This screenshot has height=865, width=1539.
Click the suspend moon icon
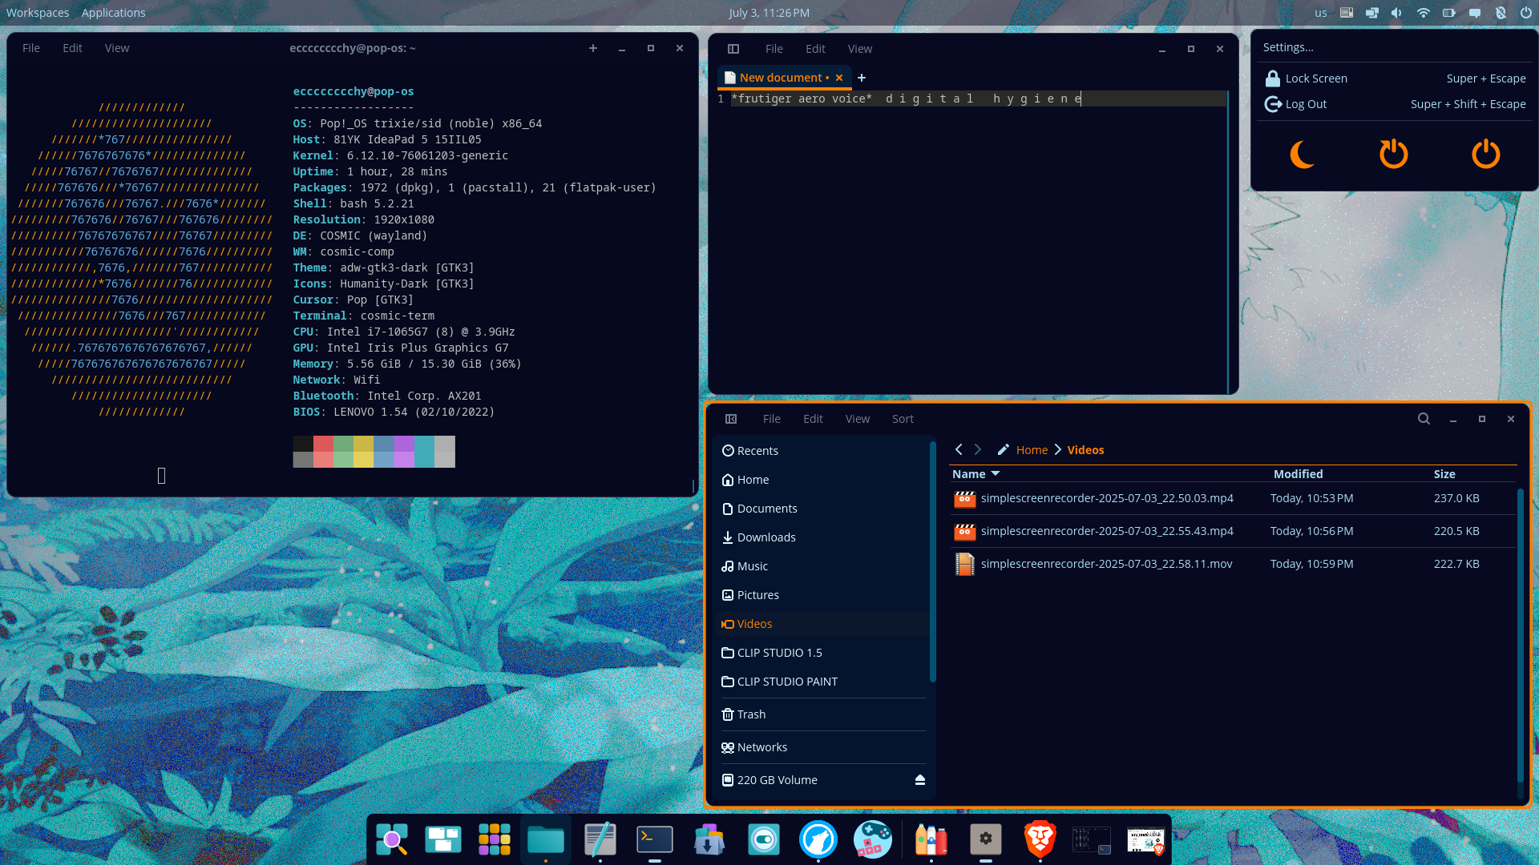pos(1302,154)
